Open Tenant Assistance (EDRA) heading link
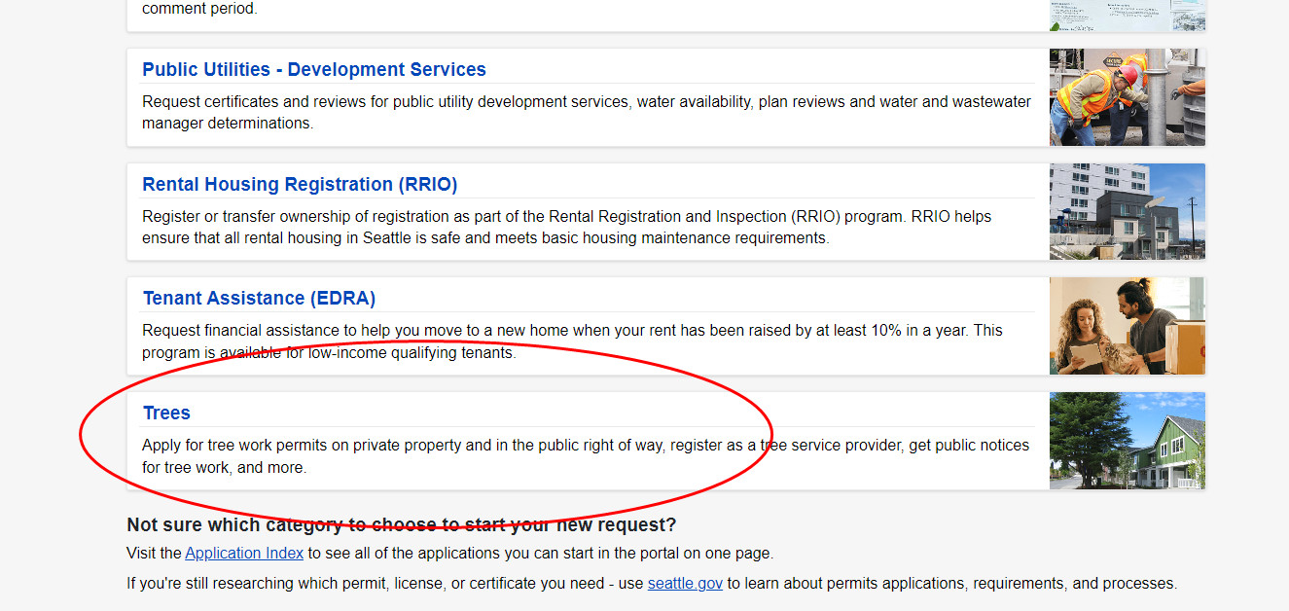1289x611 pixels. pos(259,299)
